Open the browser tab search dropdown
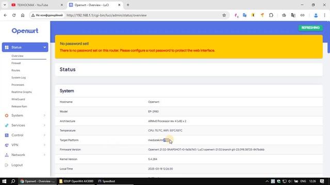 [x=5, y=5]
